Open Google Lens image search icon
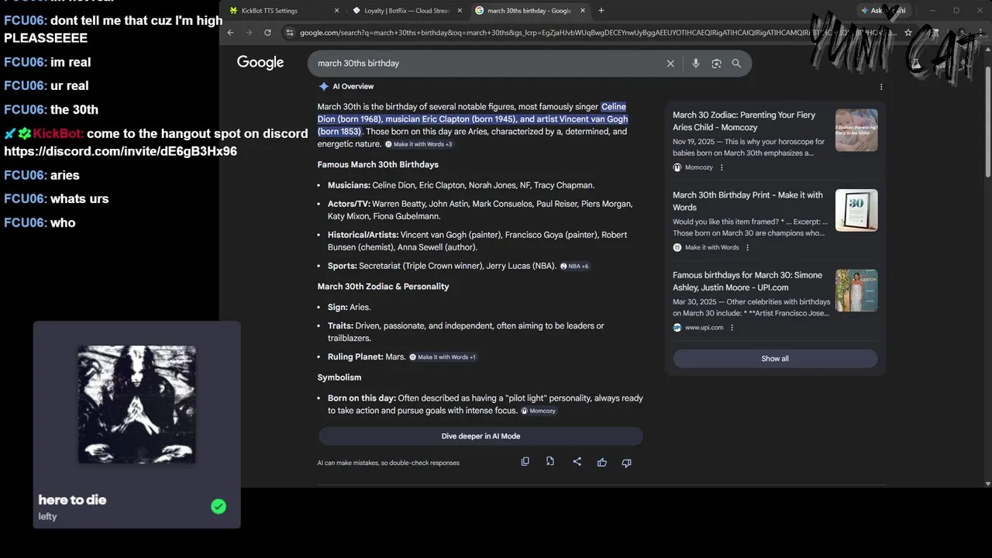This screenshot has width=992, height=558. [716, 64]
